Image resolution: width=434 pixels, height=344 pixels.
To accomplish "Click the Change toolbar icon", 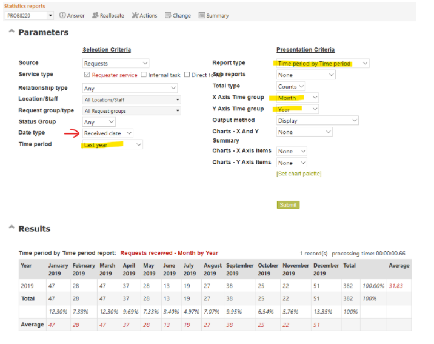I will [x=169, y=15].
